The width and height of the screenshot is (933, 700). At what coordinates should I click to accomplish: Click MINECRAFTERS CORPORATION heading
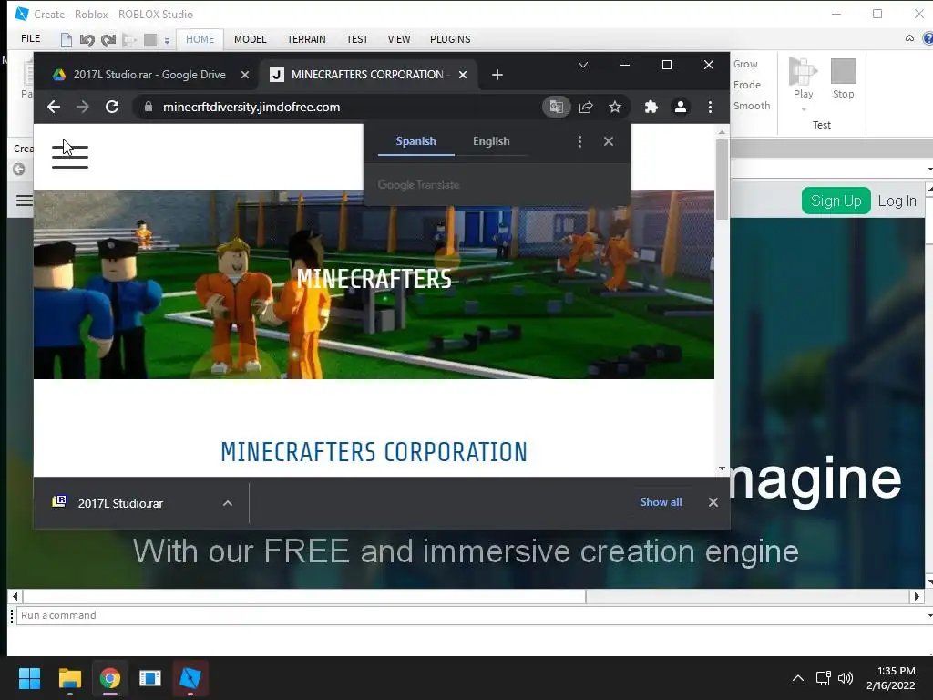374,452
